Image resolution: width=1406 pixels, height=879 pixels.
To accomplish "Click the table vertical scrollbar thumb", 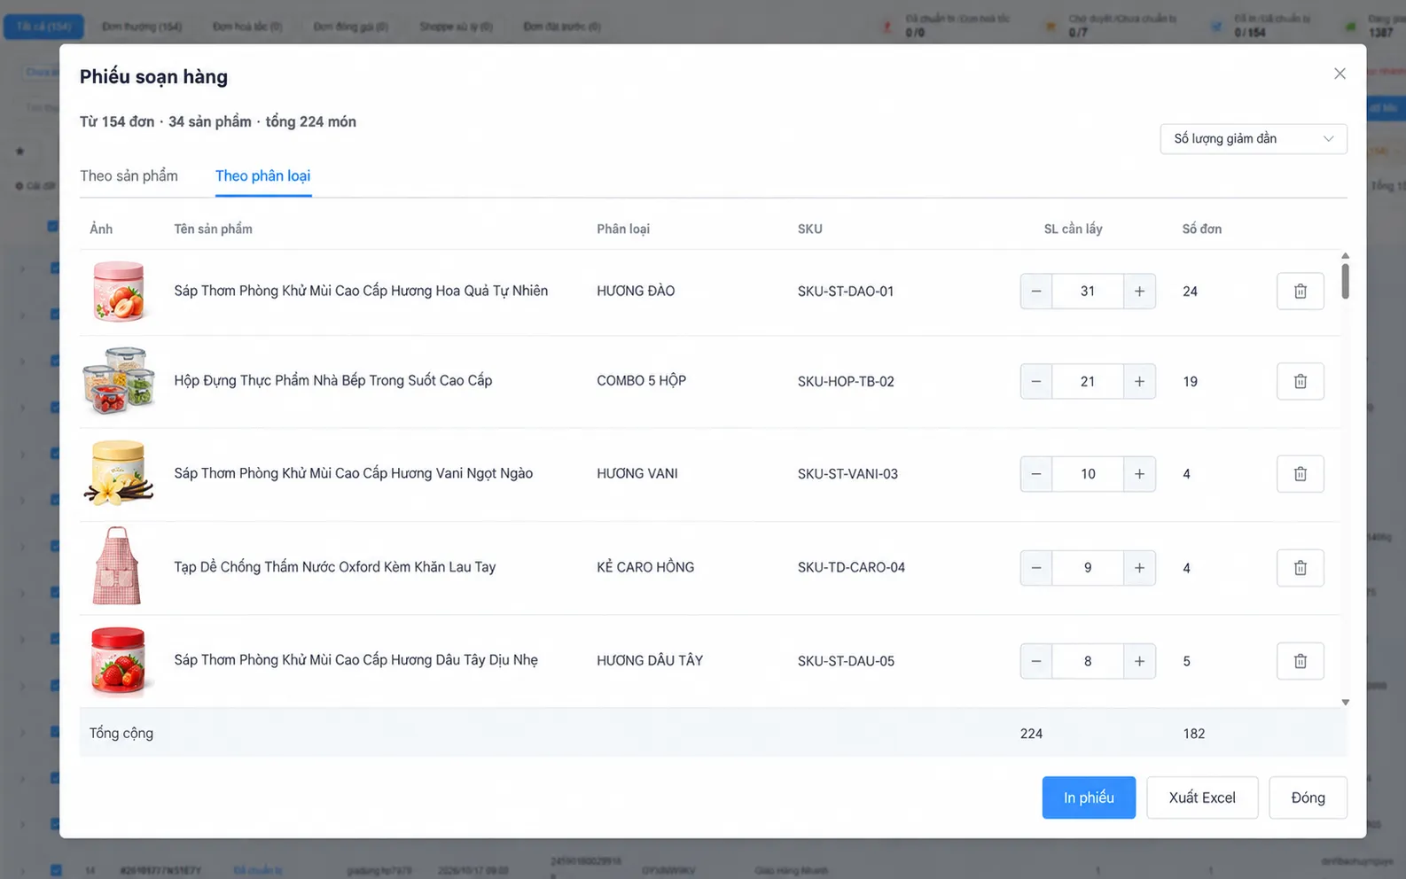I will pyautogui.click(x=1345, y=281).
